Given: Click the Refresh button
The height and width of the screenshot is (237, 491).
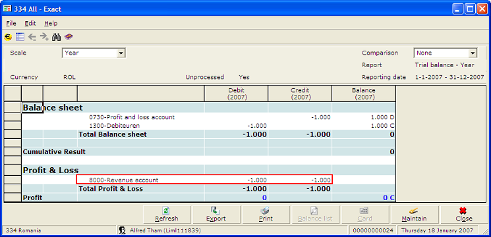Looking at the screenshot, I should pyautogui.click(x=167, y=215).
